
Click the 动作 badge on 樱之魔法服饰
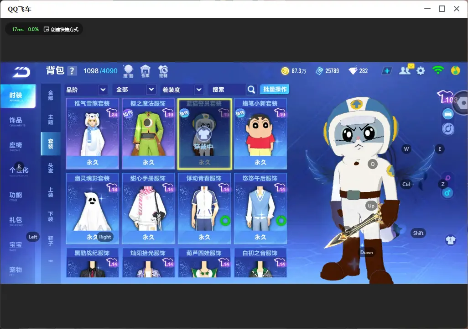(128, 113)
